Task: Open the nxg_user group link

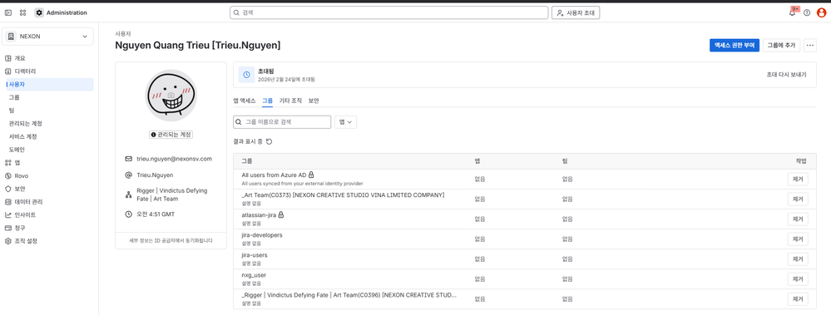Action: tap(255, 275)
